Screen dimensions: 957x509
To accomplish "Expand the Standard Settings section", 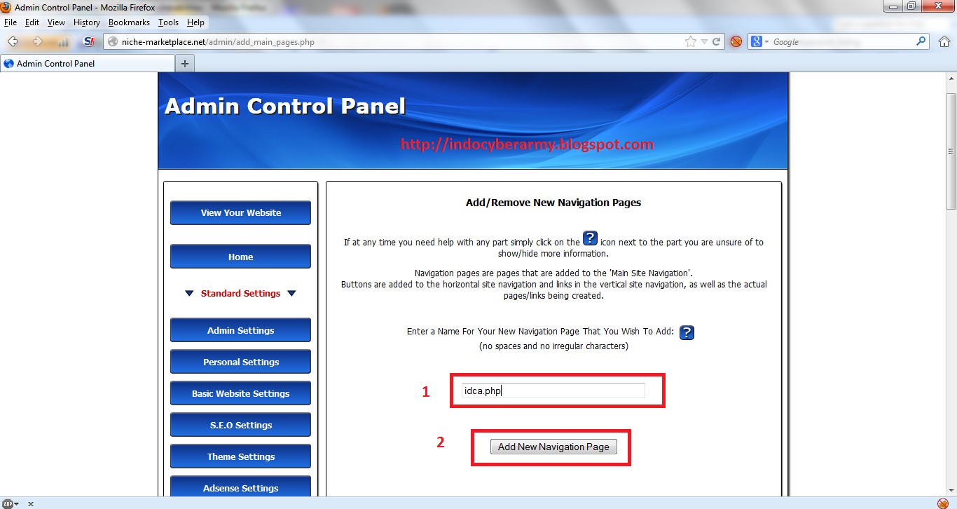I will point(240,293).
